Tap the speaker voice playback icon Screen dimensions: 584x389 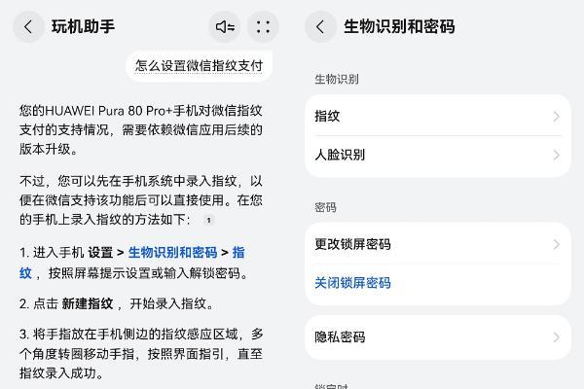pyautogui.click(x=225, y=27)
